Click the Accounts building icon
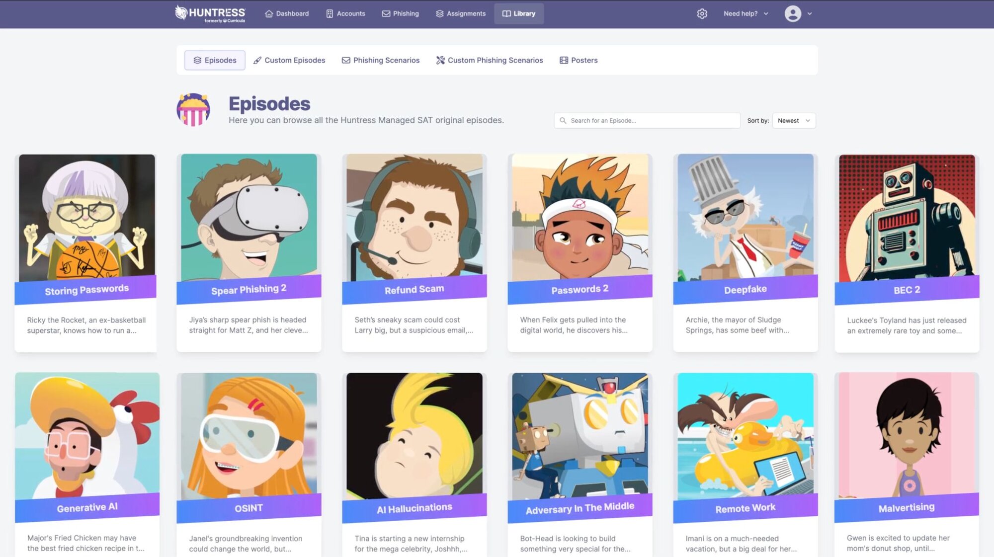This screenshot has width=994, height=557. click(x=330, y=14)
